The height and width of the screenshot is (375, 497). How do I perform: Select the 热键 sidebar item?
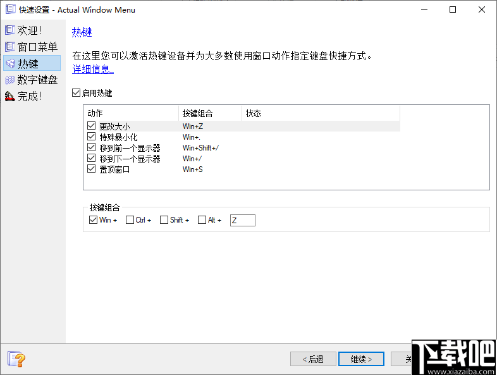[x=32, y=63]
